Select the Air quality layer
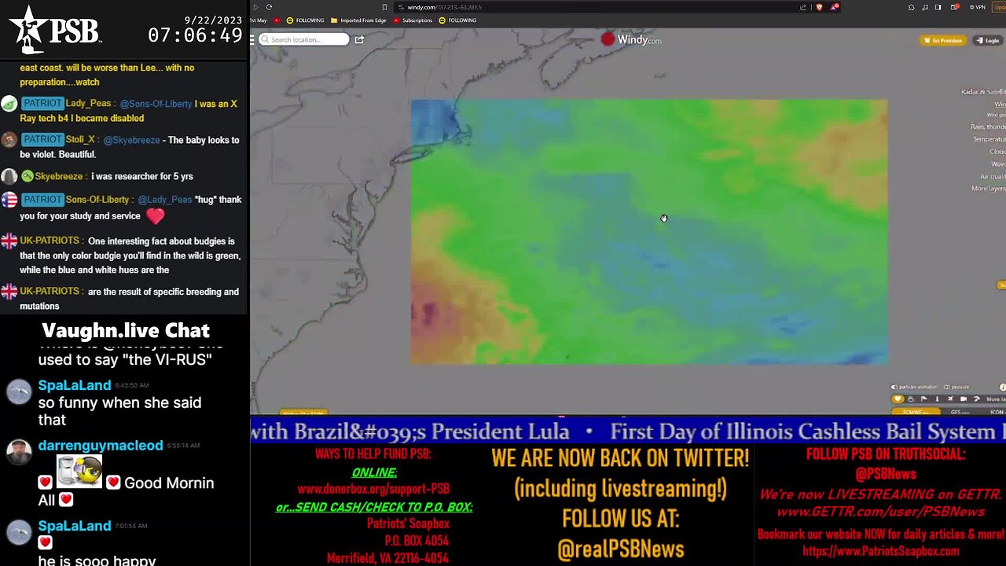1006x566 pixels. click(993, 177)
